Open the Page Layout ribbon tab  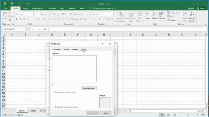click(38, 8)
